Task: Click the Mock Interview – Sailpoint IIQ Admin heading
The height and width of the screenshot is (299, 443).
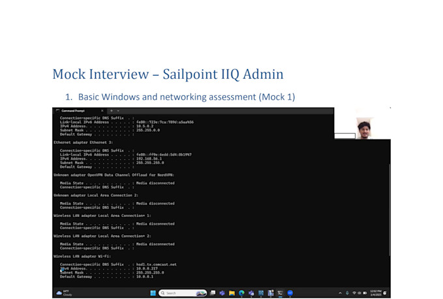Action: tap(168, 74)
